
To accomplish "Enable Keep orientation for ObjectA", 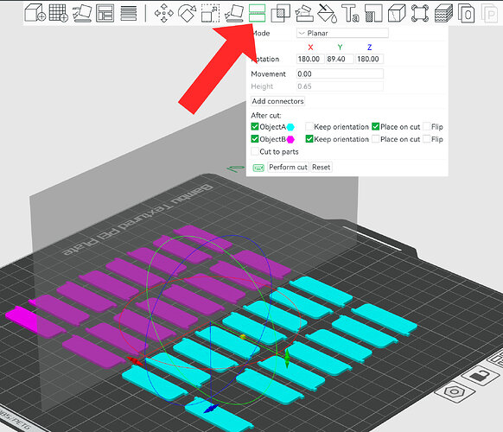I will point(309,126).
